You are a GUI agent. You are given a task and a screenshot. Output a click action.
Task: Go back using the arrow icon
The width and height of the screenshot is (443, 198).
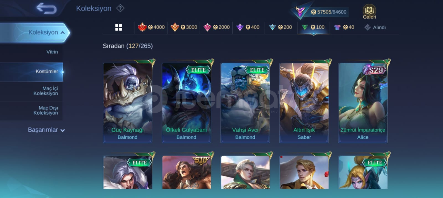click(x=47, y=8)
